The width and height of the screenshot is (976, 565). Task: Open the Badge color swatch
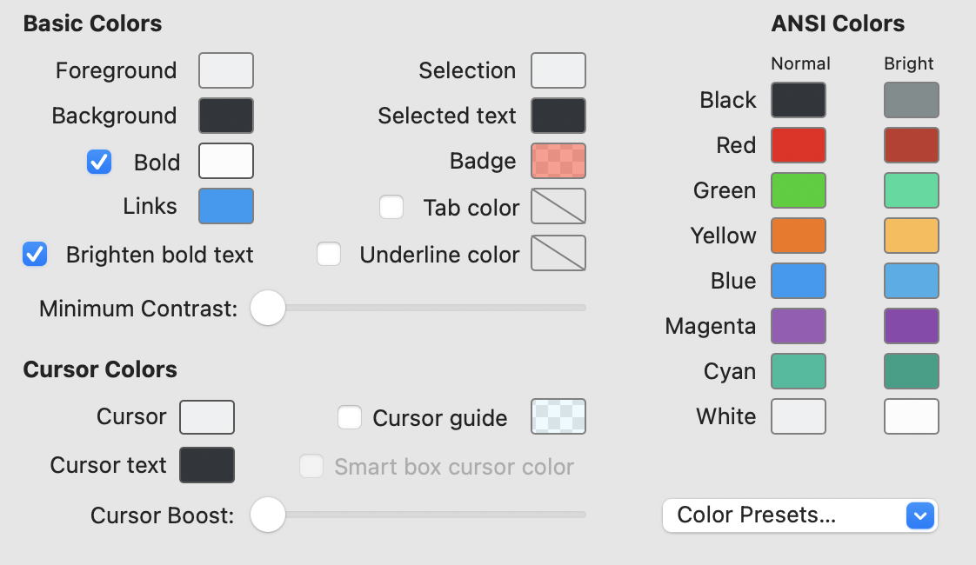point(558,161)
